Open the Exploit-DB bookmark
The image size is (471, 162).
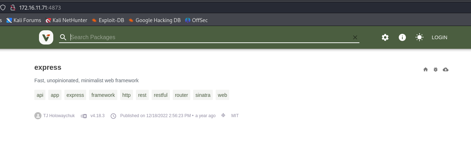click(108, 20)
